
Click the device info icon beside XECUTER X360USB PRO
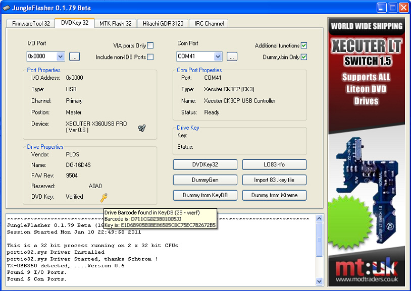tap(142, 128)
